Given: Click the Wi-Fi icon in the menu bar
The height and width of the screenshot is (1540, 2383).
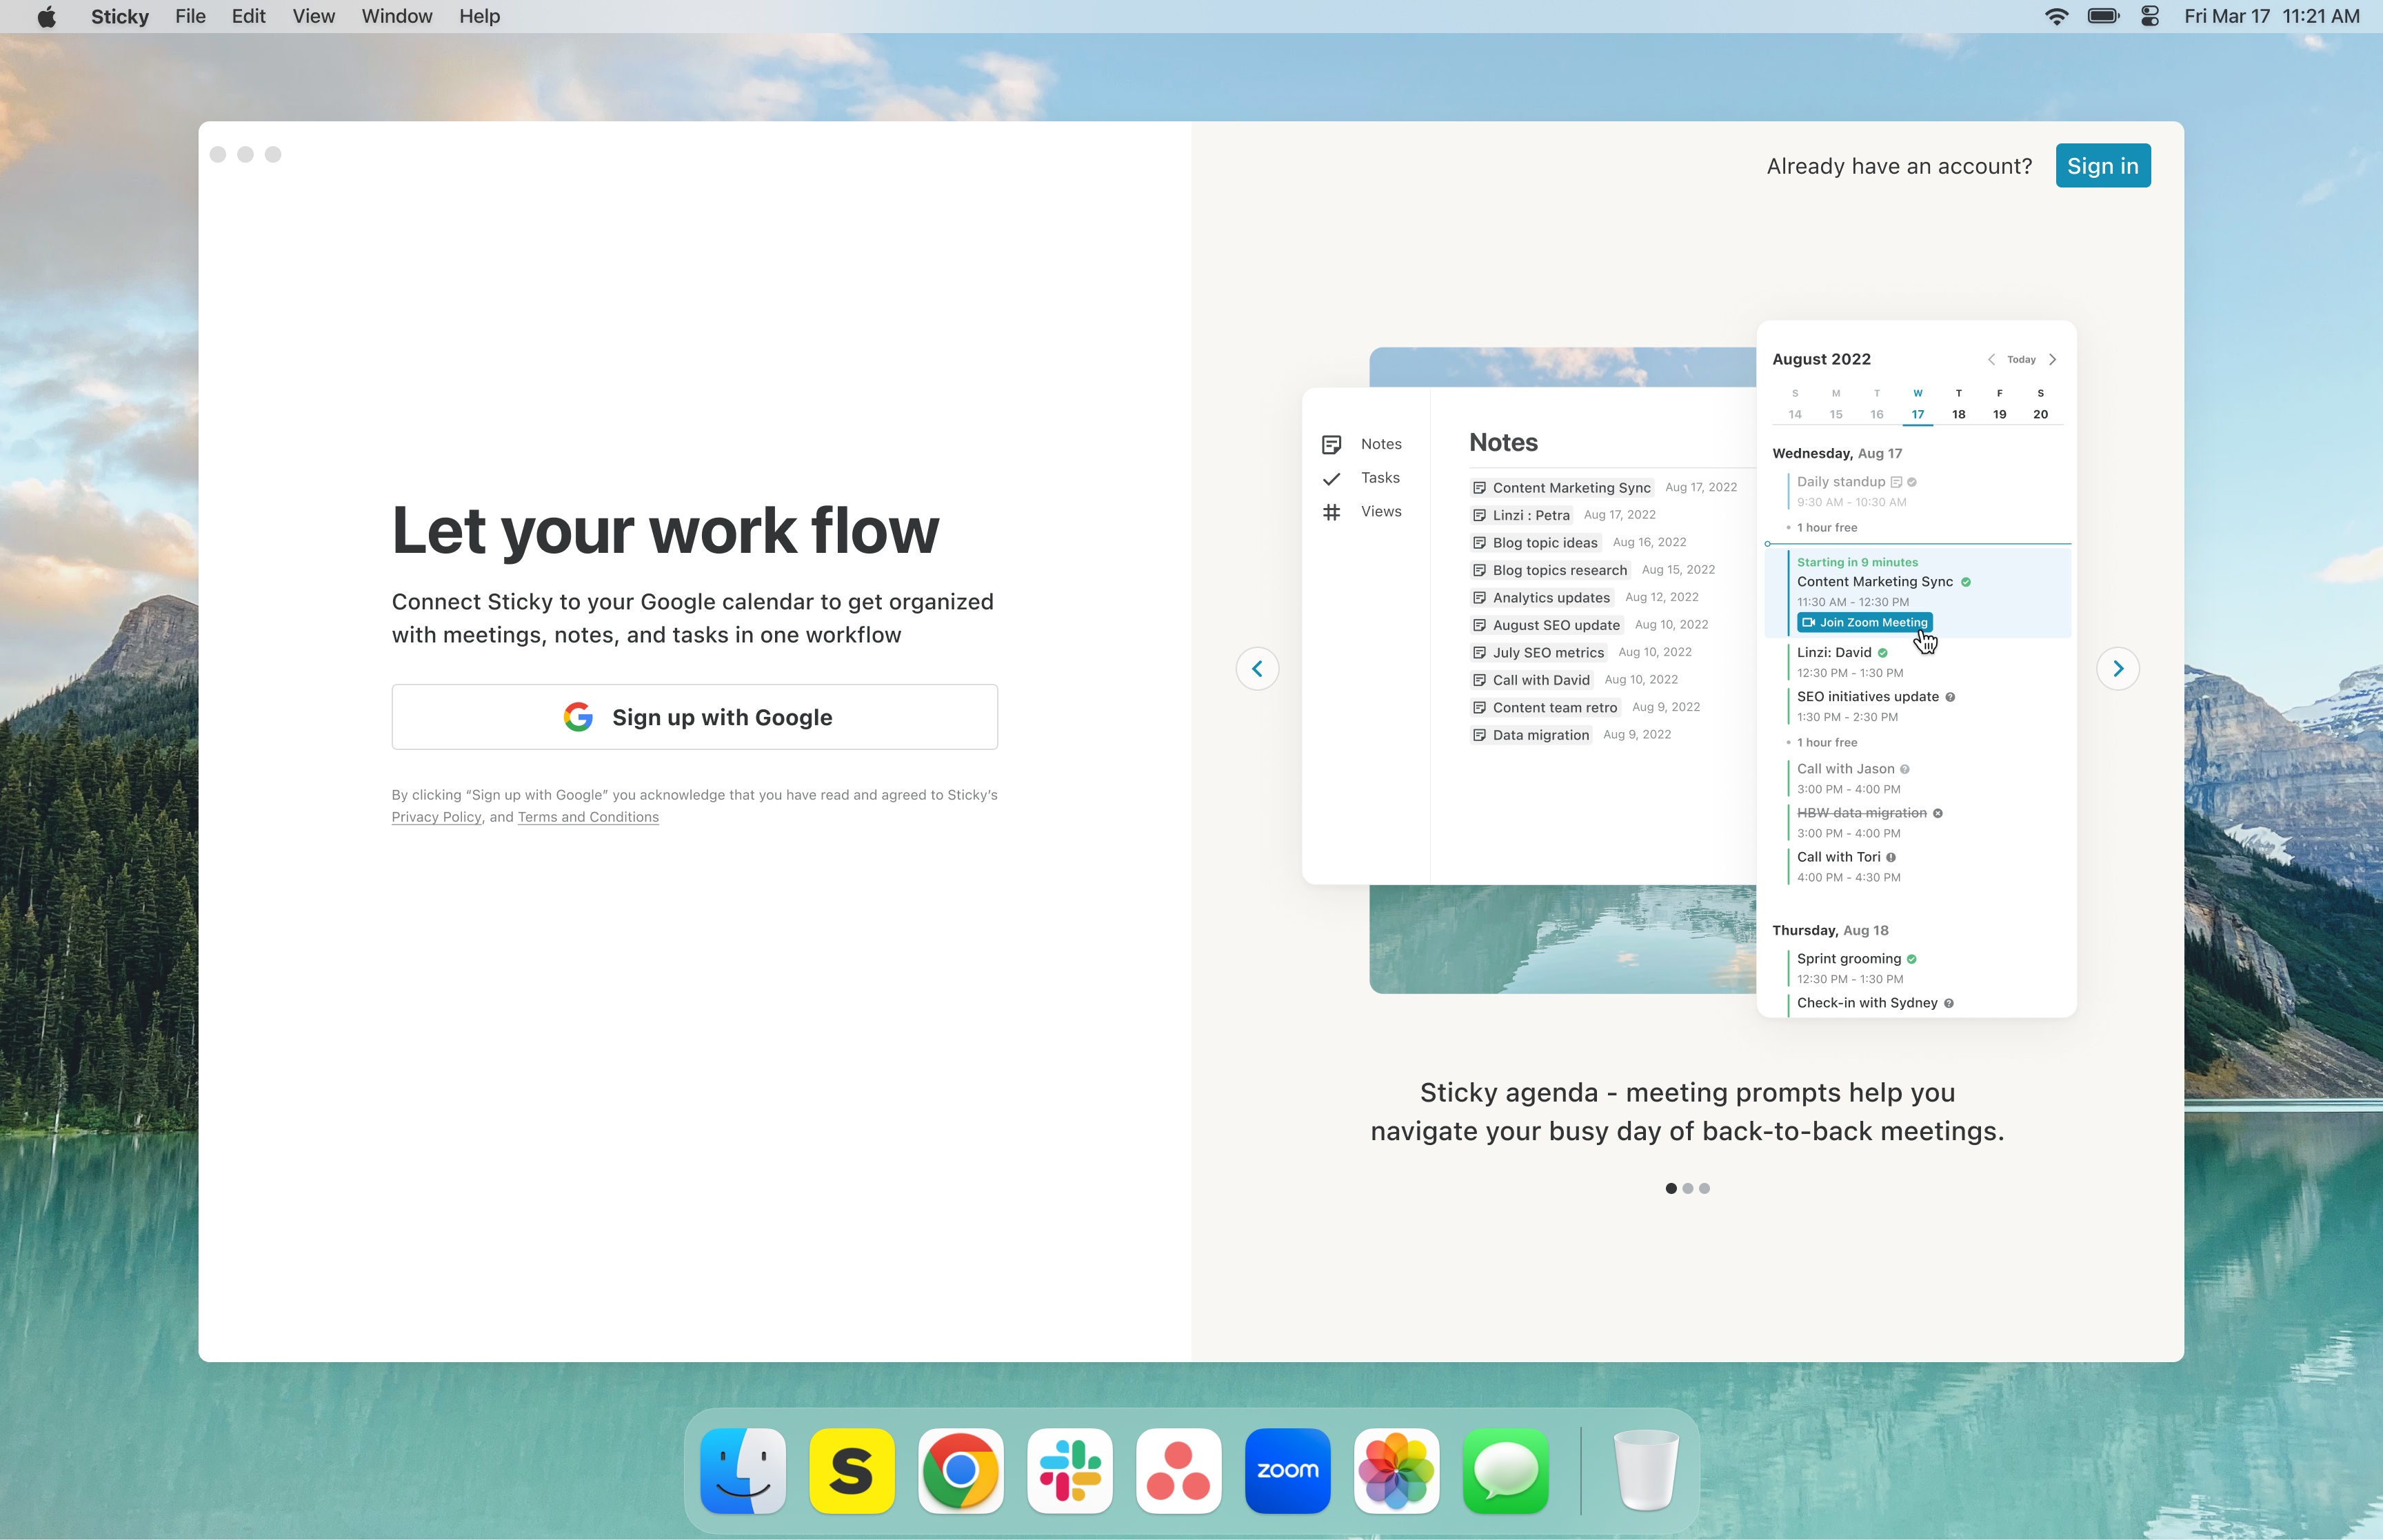Looking at the screenshot, I should (x=2056, y=15).
